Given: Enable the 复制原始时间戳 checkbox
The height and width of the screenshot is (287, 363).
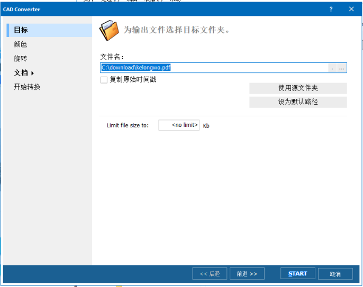Looking at the screenshot, I should pyautogui.click(x=104, y=80).
